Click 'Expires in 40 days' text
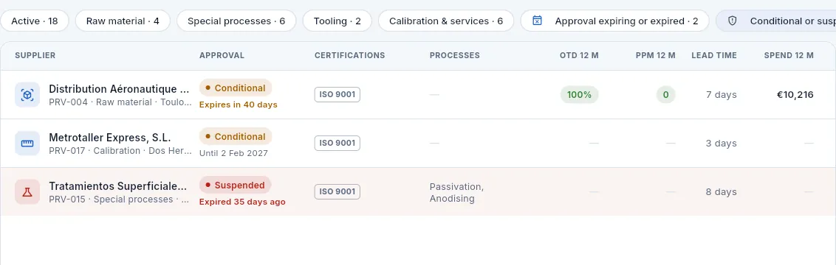Image resolution: width=836 pixels, height=265 pixels. (x=239, y=105)
